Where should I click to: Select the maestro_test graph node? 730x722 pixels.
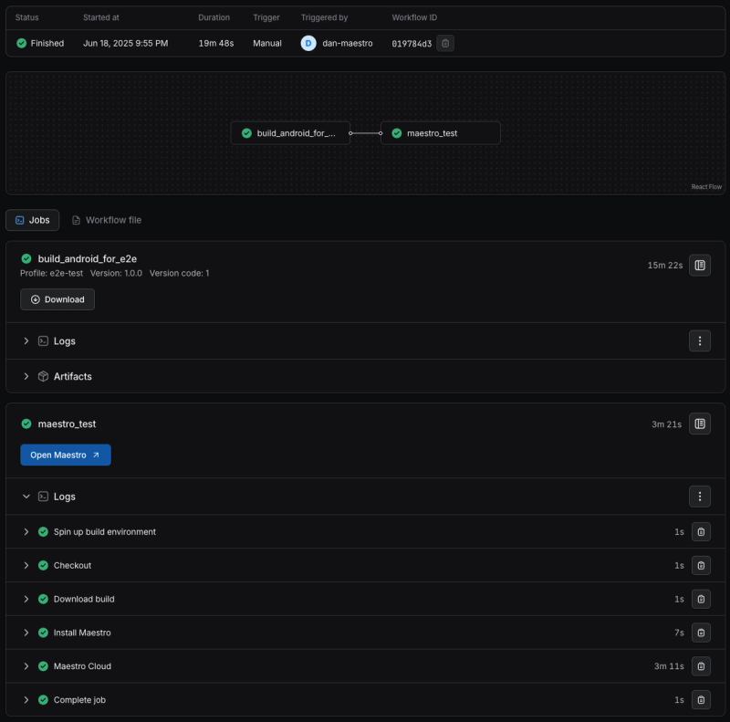click(x=441, y=133)
